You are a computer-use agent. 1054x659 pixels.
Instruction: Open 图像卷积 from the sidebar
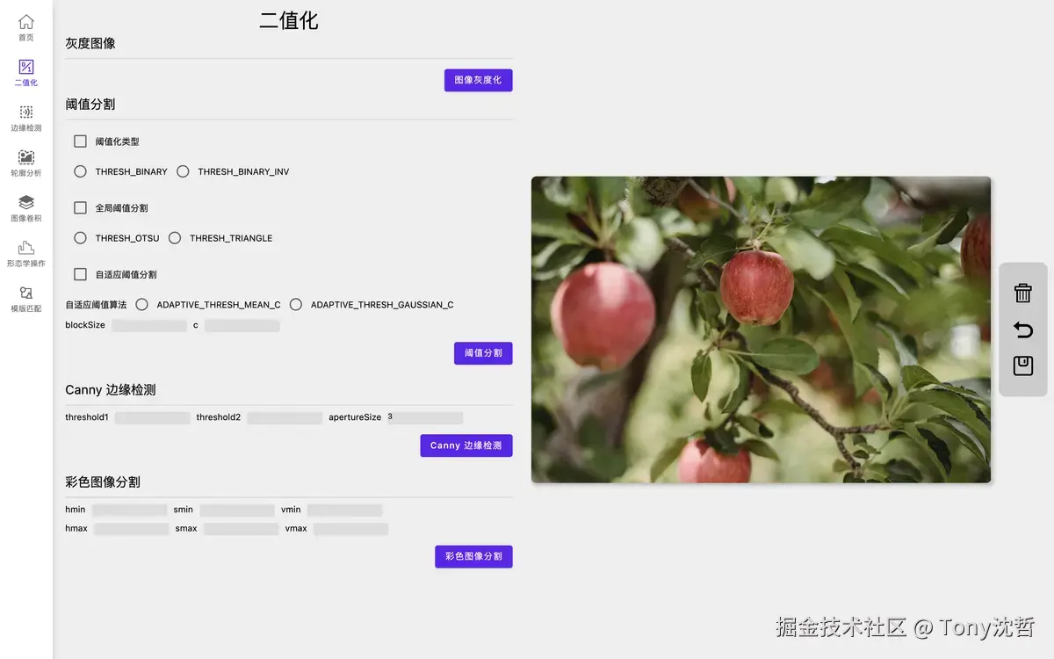25,206
